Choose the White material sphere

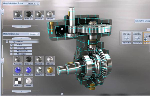[x=28, y=81]
